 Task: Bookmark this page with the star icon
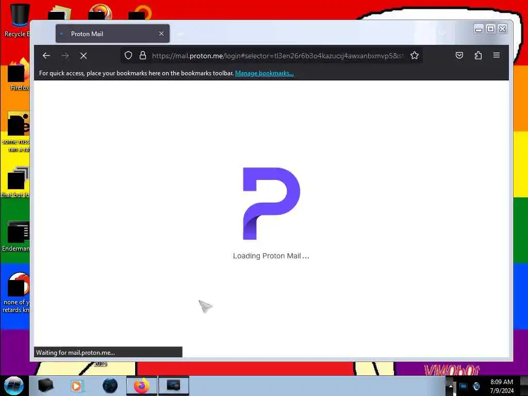[x=415, y=55]
